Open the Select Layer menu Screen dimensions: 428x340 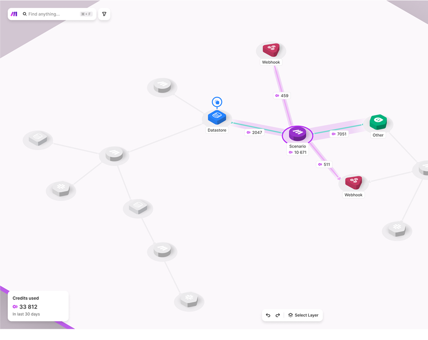click(x=303, y=315)
